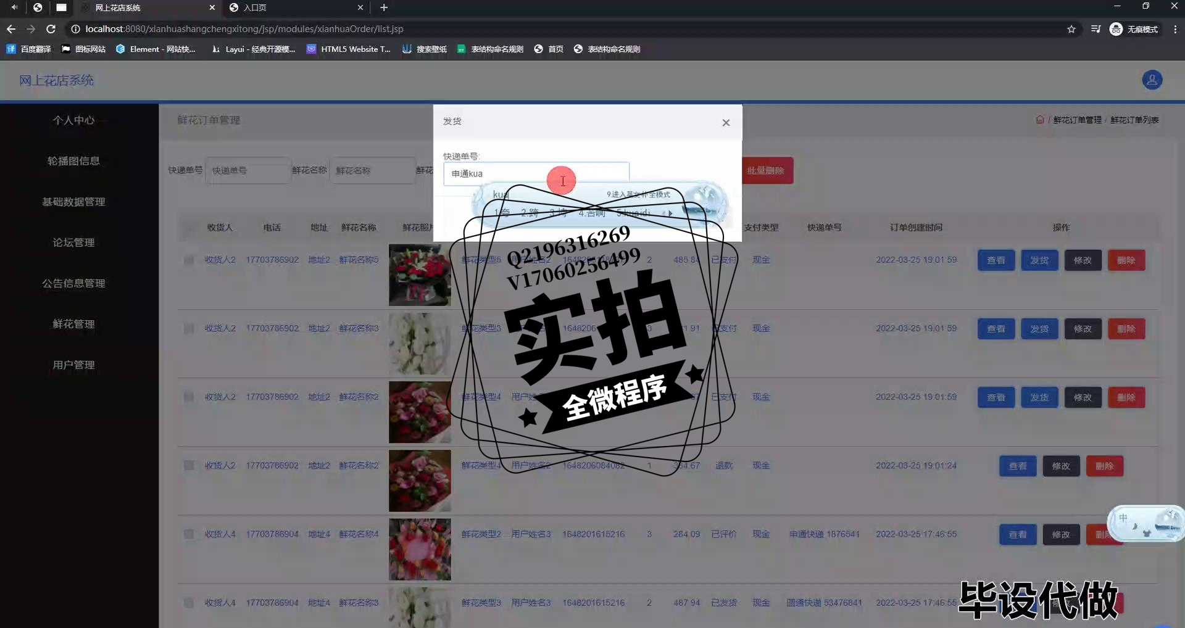Image resolution: width=1185 pixels, height=628 pixels.
Task: Open 百度翻译 bookmark
Action: point(28,49)
